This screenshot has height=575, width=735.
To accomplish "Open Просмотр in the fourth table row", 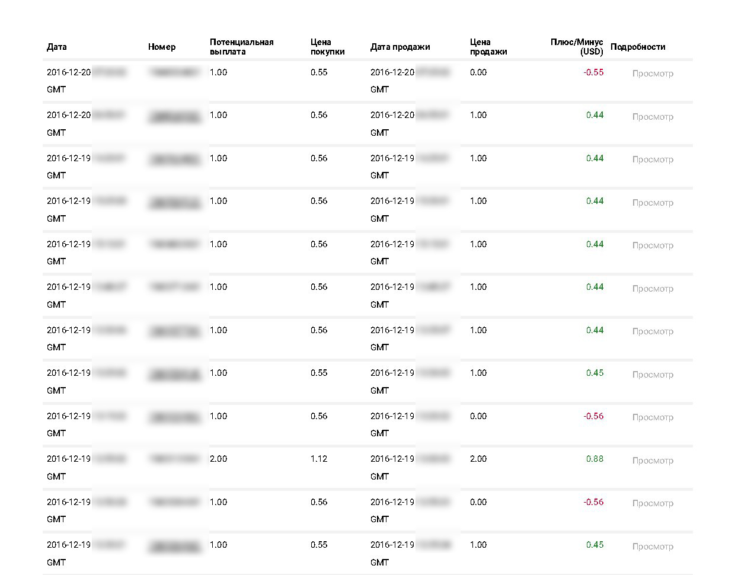I will [x=653, y=203].
